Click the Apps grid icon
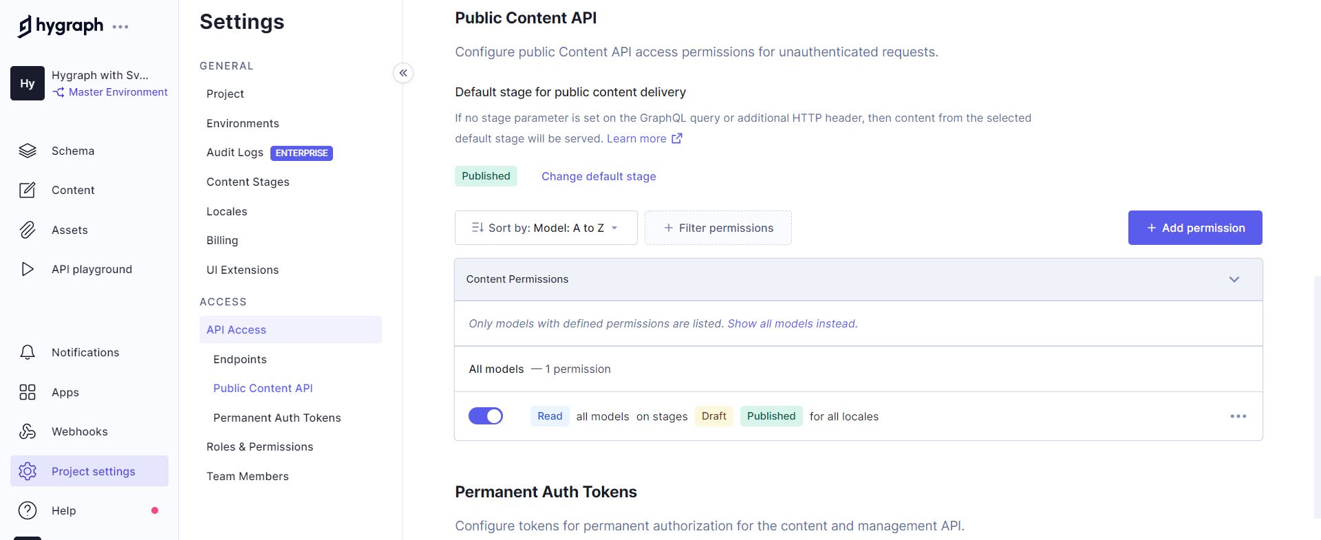 click(28, 392)
